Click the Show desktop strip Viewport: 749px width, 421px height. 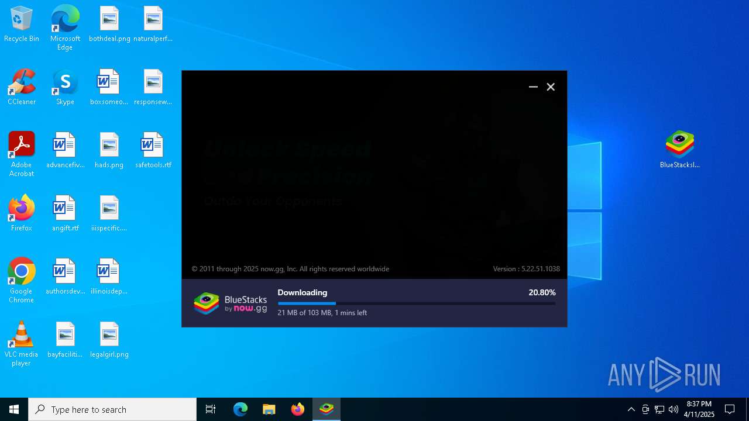[747, 409]
